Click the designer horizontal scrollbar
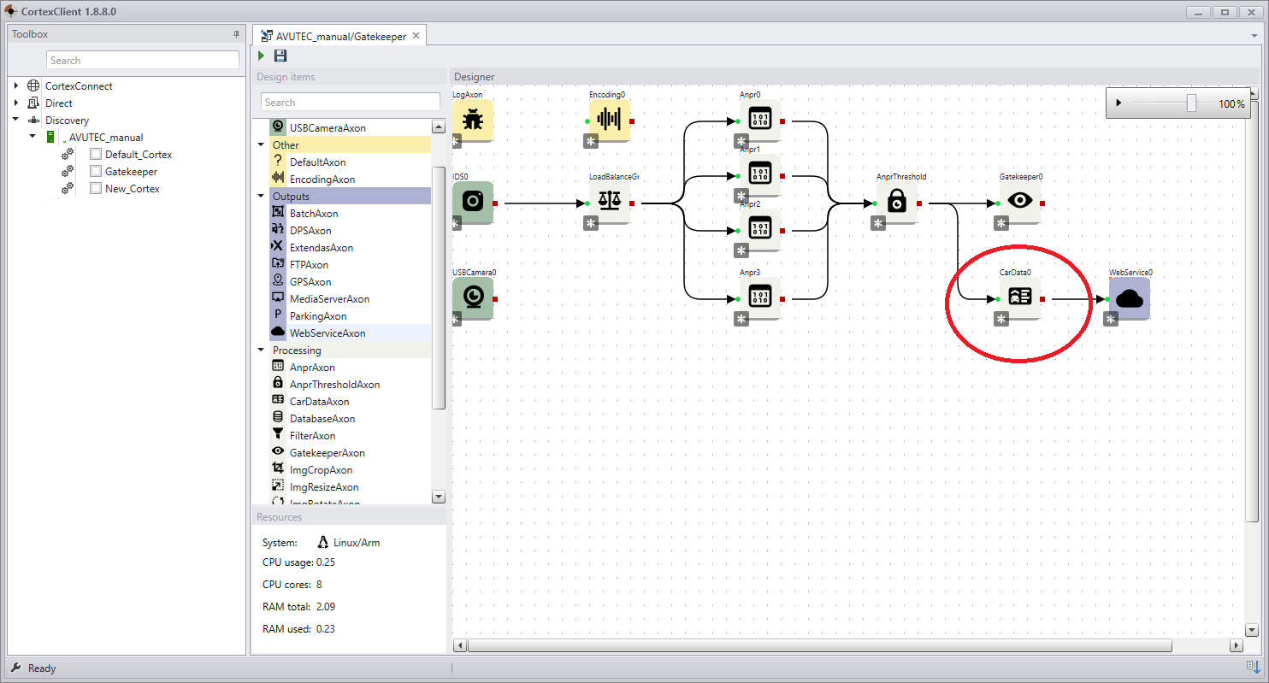Screen dimensions: 1269x683 821,645
